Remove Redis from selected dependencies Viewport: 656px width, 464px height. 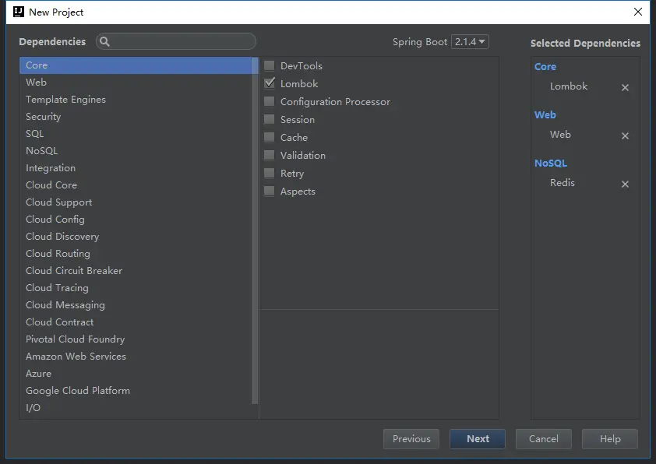coord(625,184)
